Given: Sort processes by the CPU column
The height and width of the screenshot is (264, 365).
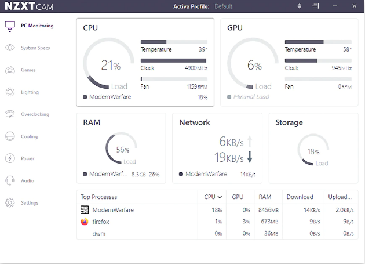Looking at the screenshot, I should [213, 197].
